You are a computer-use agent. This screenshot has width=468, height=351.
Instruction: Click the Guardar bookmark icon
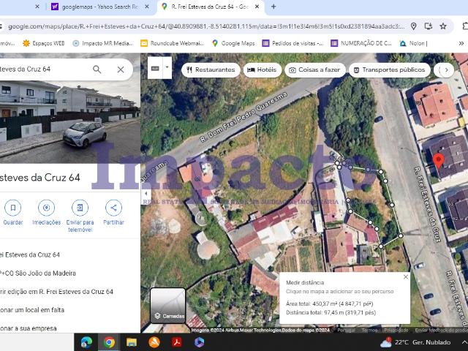(x=13, y=208)
